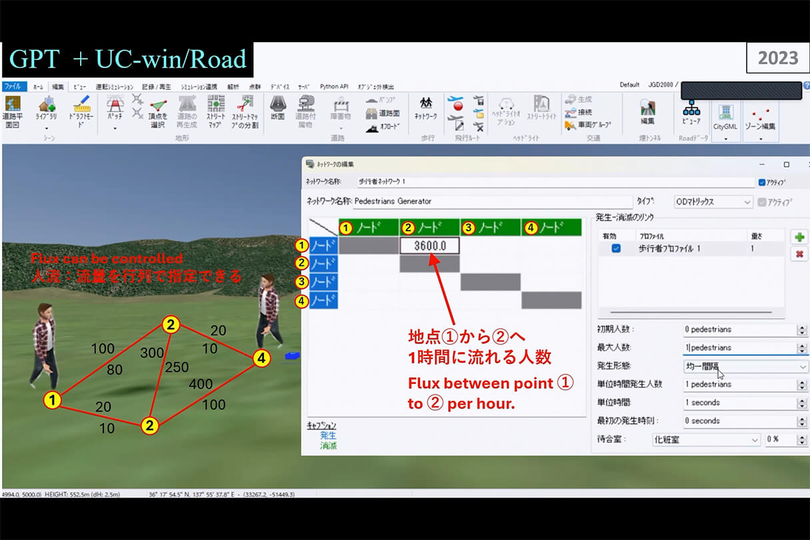Open the 待合室 化粧室 dropdown
Viewport: 810px width, 540px height.
tap(706, 440)
